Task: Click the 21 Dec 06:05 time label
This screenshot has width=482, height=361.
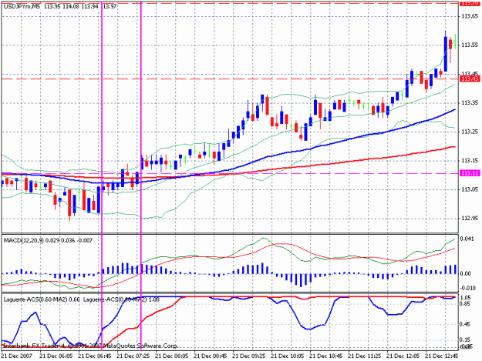Action: (x=56, y=356)
